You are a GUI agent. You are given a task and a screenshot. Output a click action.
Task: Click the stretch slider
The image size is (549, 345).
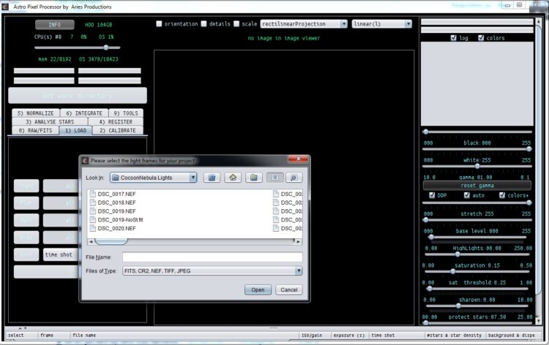[x=477, y=202]
